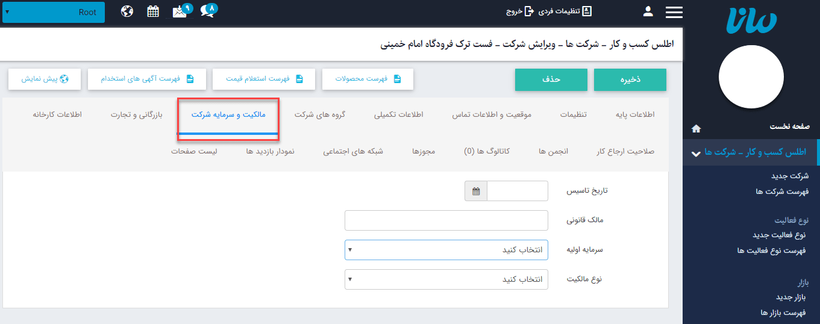820x324 pixels.
Task: Collapse اطلس کسب و کار sidebar section
Action: point(696,153)
